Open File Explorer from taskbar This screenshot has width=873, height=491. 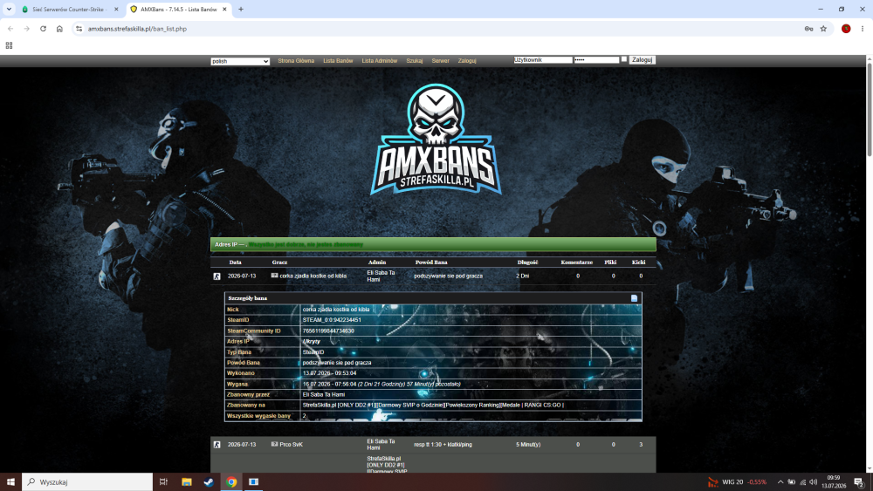(187, 482)
